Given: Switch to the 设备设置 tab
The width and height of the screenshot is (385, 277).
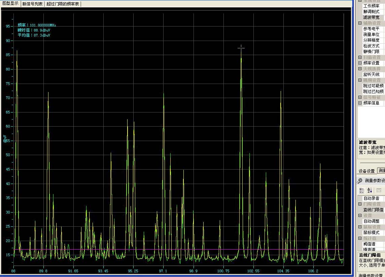Looking at the screenshot, I should point(366,171).
